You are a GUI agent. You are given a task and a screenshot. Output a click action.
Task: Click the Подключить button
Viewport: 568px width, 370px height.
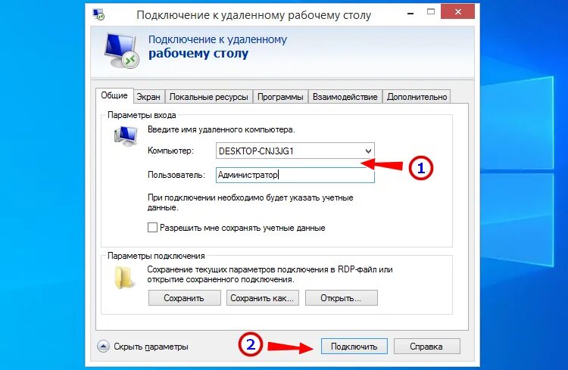point(354,347)
